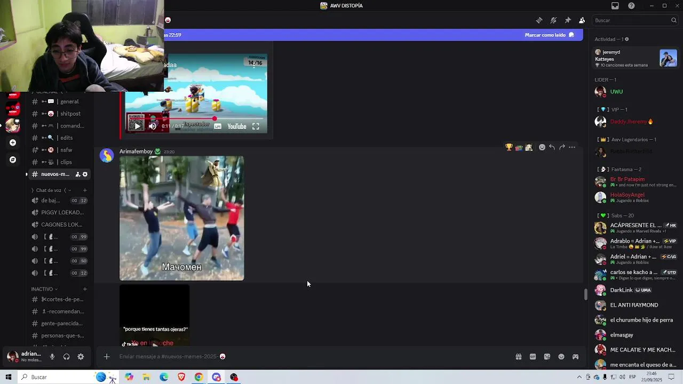Image resolution: width=683 pixels, height=384 pixels.
Task: Click the Arimafemboy username
Action: pos(136,151)
